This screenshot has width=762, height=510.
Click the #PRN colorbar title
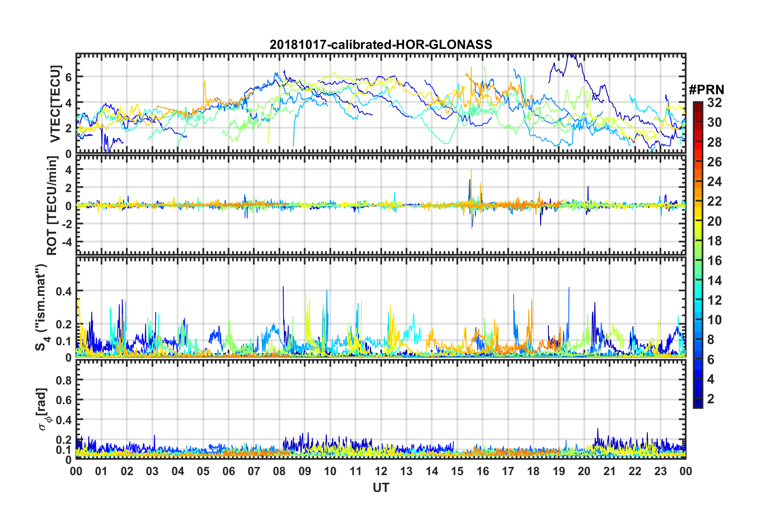click(x=706, y=90)
